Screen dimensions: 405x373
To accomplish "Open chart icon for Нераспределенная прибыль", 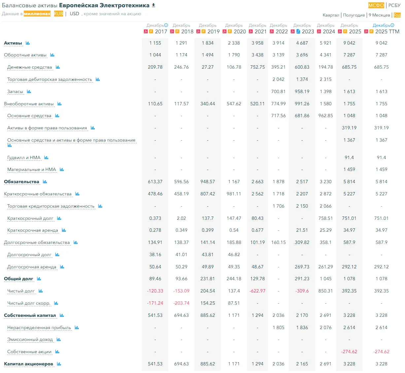I will [77, 328].
